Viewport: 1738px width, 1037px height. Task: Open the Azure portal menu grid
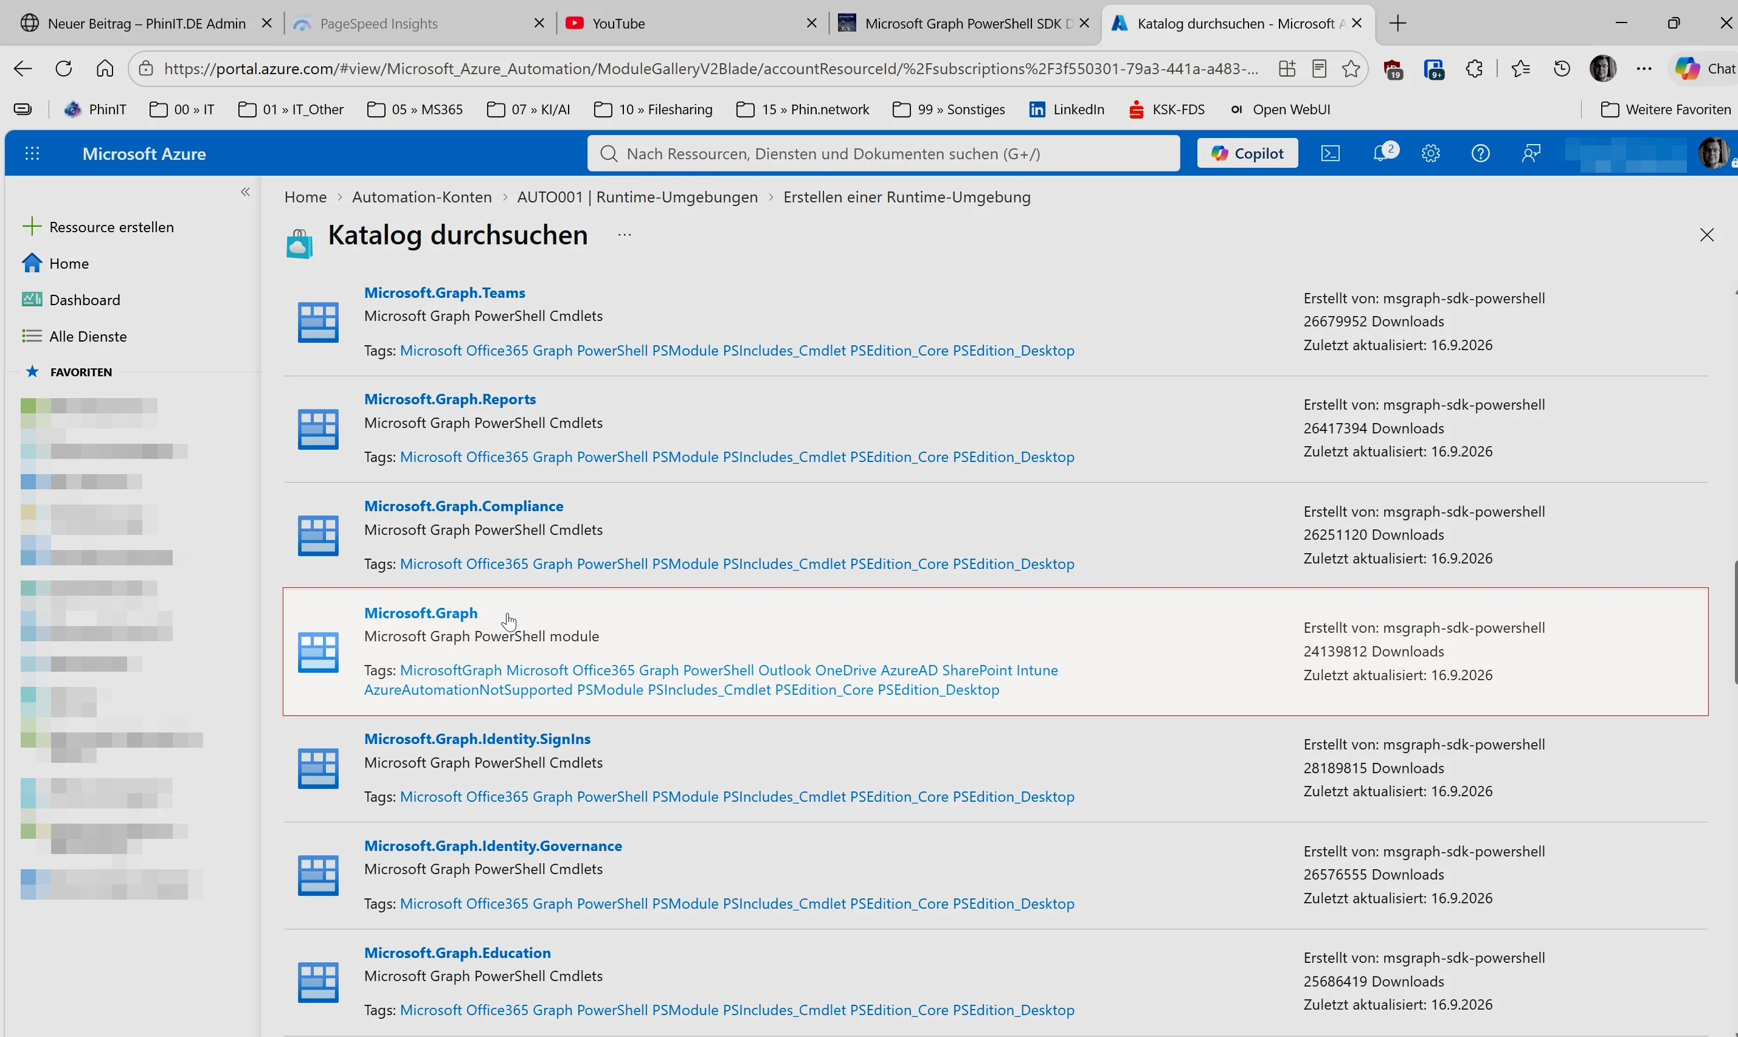(32, 153)
